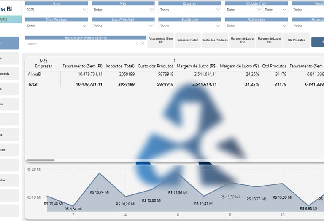Viewport: 324px width, 221px height.
Task: Click the R$ 18,56 Mi chart data label
Action: [178, 192]
